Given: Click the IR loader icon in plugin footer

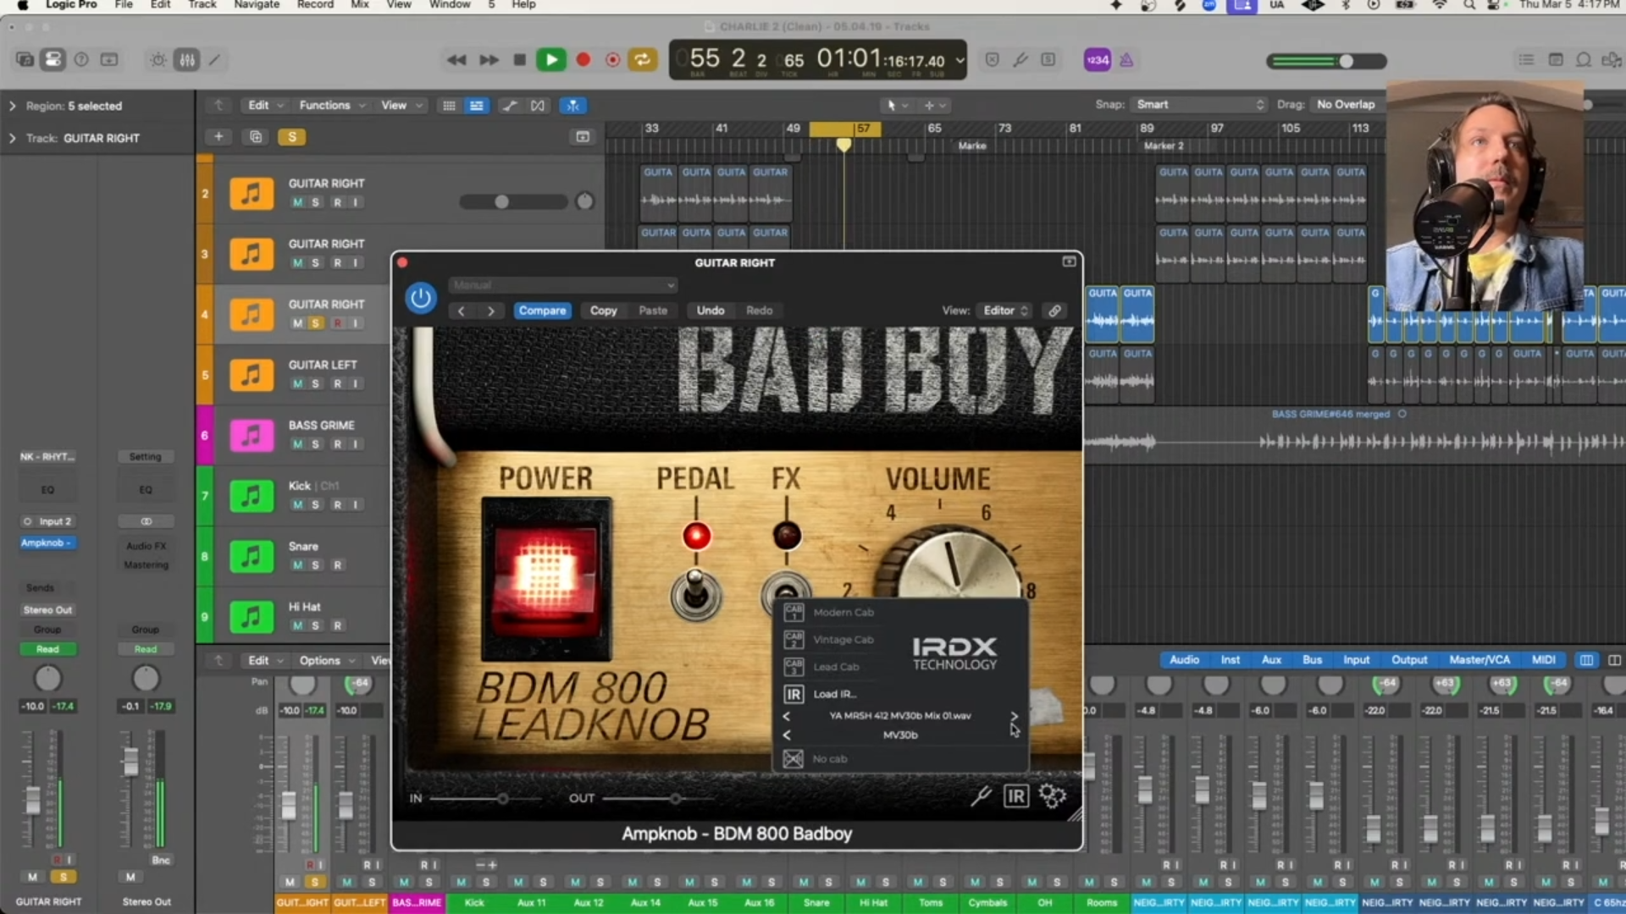Looking at the screenshot, I should tap(1015, 796).
